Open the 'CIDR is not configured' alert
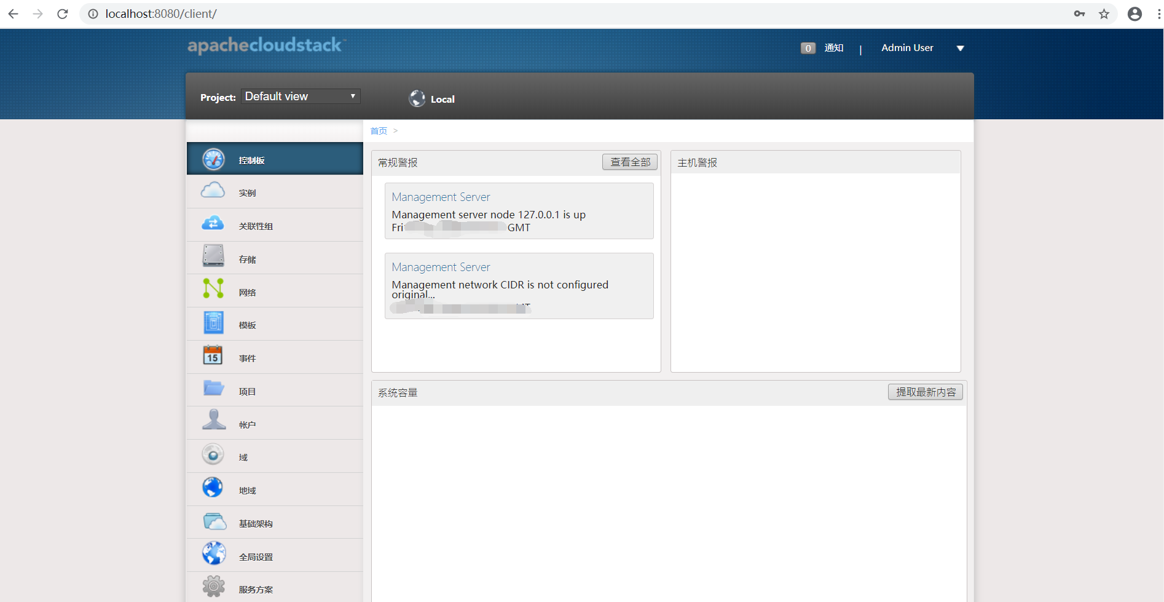Screen dimensions: 1164x602 click(x=519, y=286)
